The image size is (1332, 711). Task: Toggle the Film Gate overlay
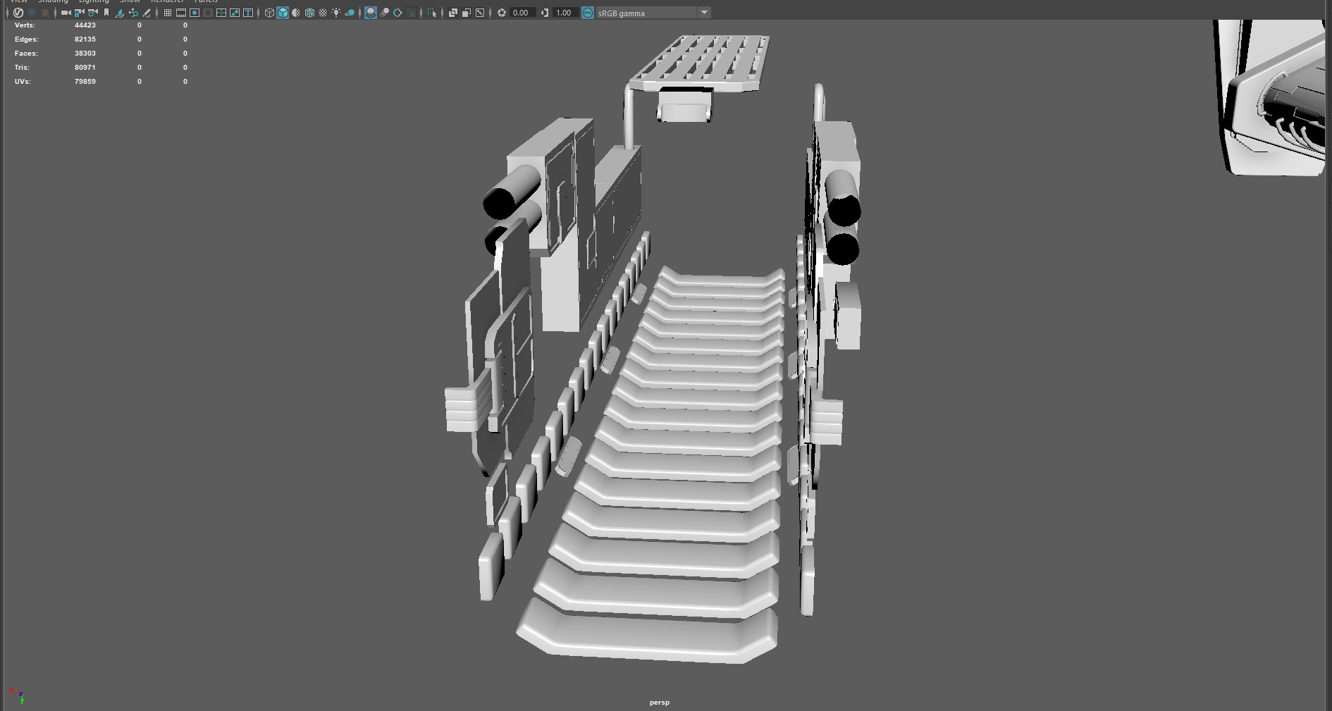pos(181,13)
